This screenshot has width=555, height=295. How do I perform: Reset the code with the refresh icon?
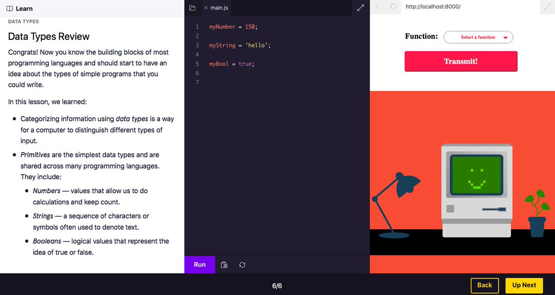coord(242,264)
